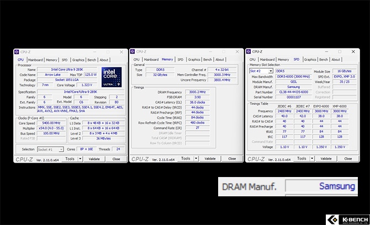Click the Tools button in the processor window

click(x=70, y=158)
